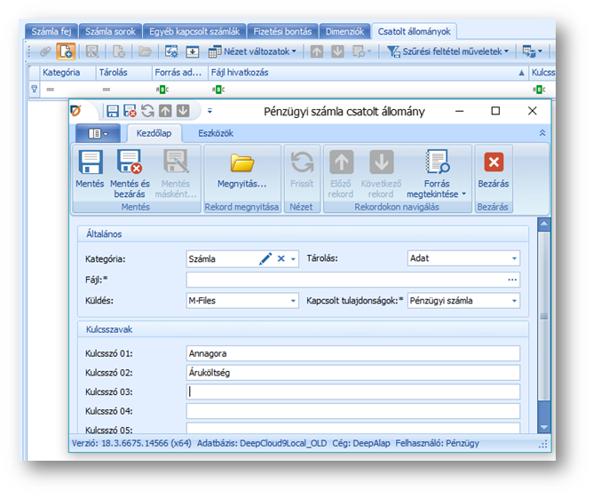Viewport: 593px width, 498px height.
Task: Open the Fizetési bontás tab
Action: click(281, 31)
